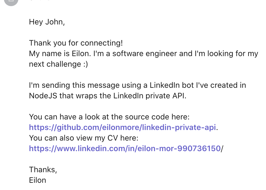This screenshot has width=266, height=190.
Task: Click the 'Thanks,' sign-off line
Action: [x=43, y=170]
